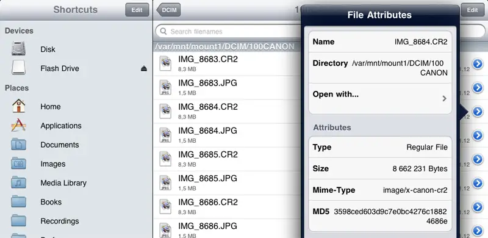The height and width of the screenshot is (238, 488).
Task: Click the Home label in Places
Action: coord(51,107)
